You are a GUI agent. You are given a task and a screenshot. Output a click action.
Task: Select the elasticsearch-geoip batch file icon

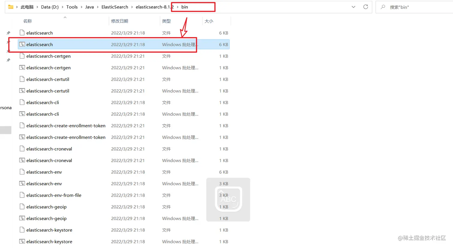pos(22,218)
